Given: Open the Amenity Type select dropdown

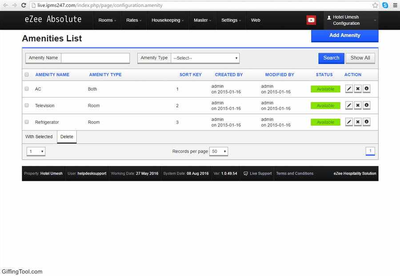Looking at the screenshot, I should pyautogui.click(x=205, y=58).
